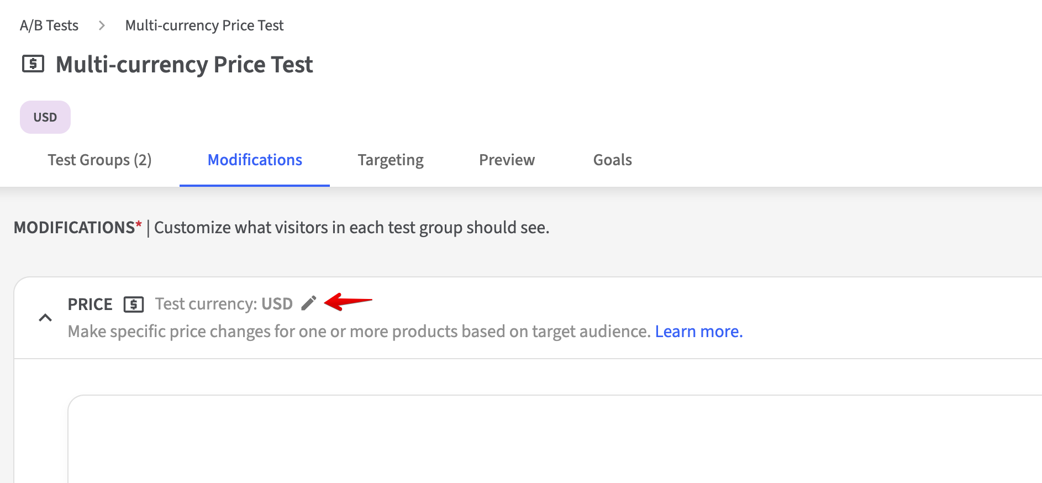Click Multi-currency Price Test breadcrumb item

click(x=204, y=25)
